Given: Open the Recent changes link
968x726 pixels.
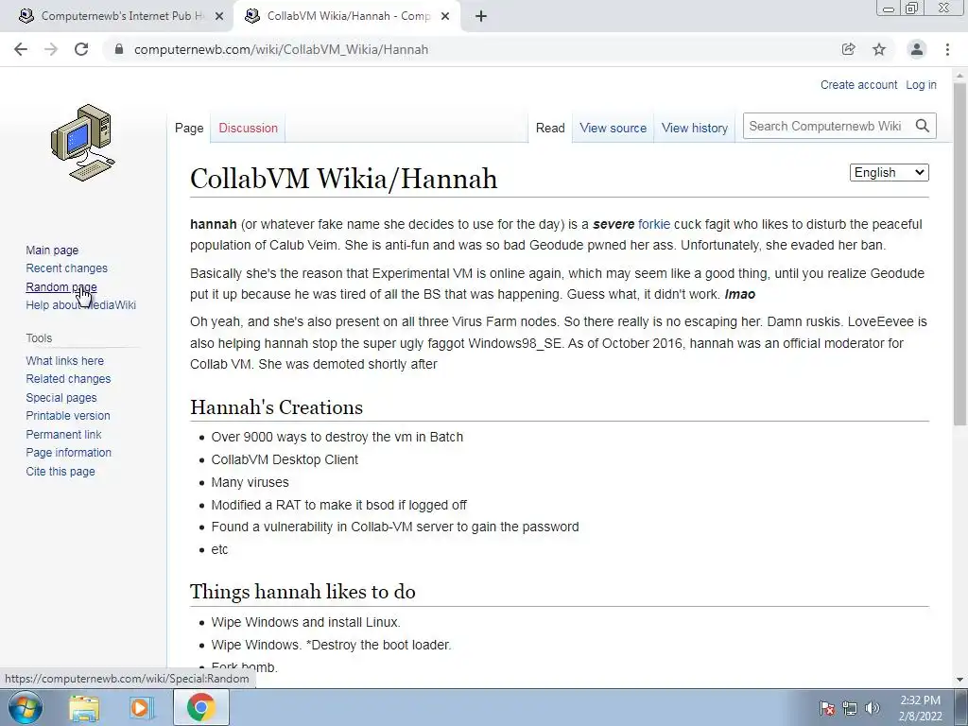Looking at the screenshot, I should click(67, 268).
